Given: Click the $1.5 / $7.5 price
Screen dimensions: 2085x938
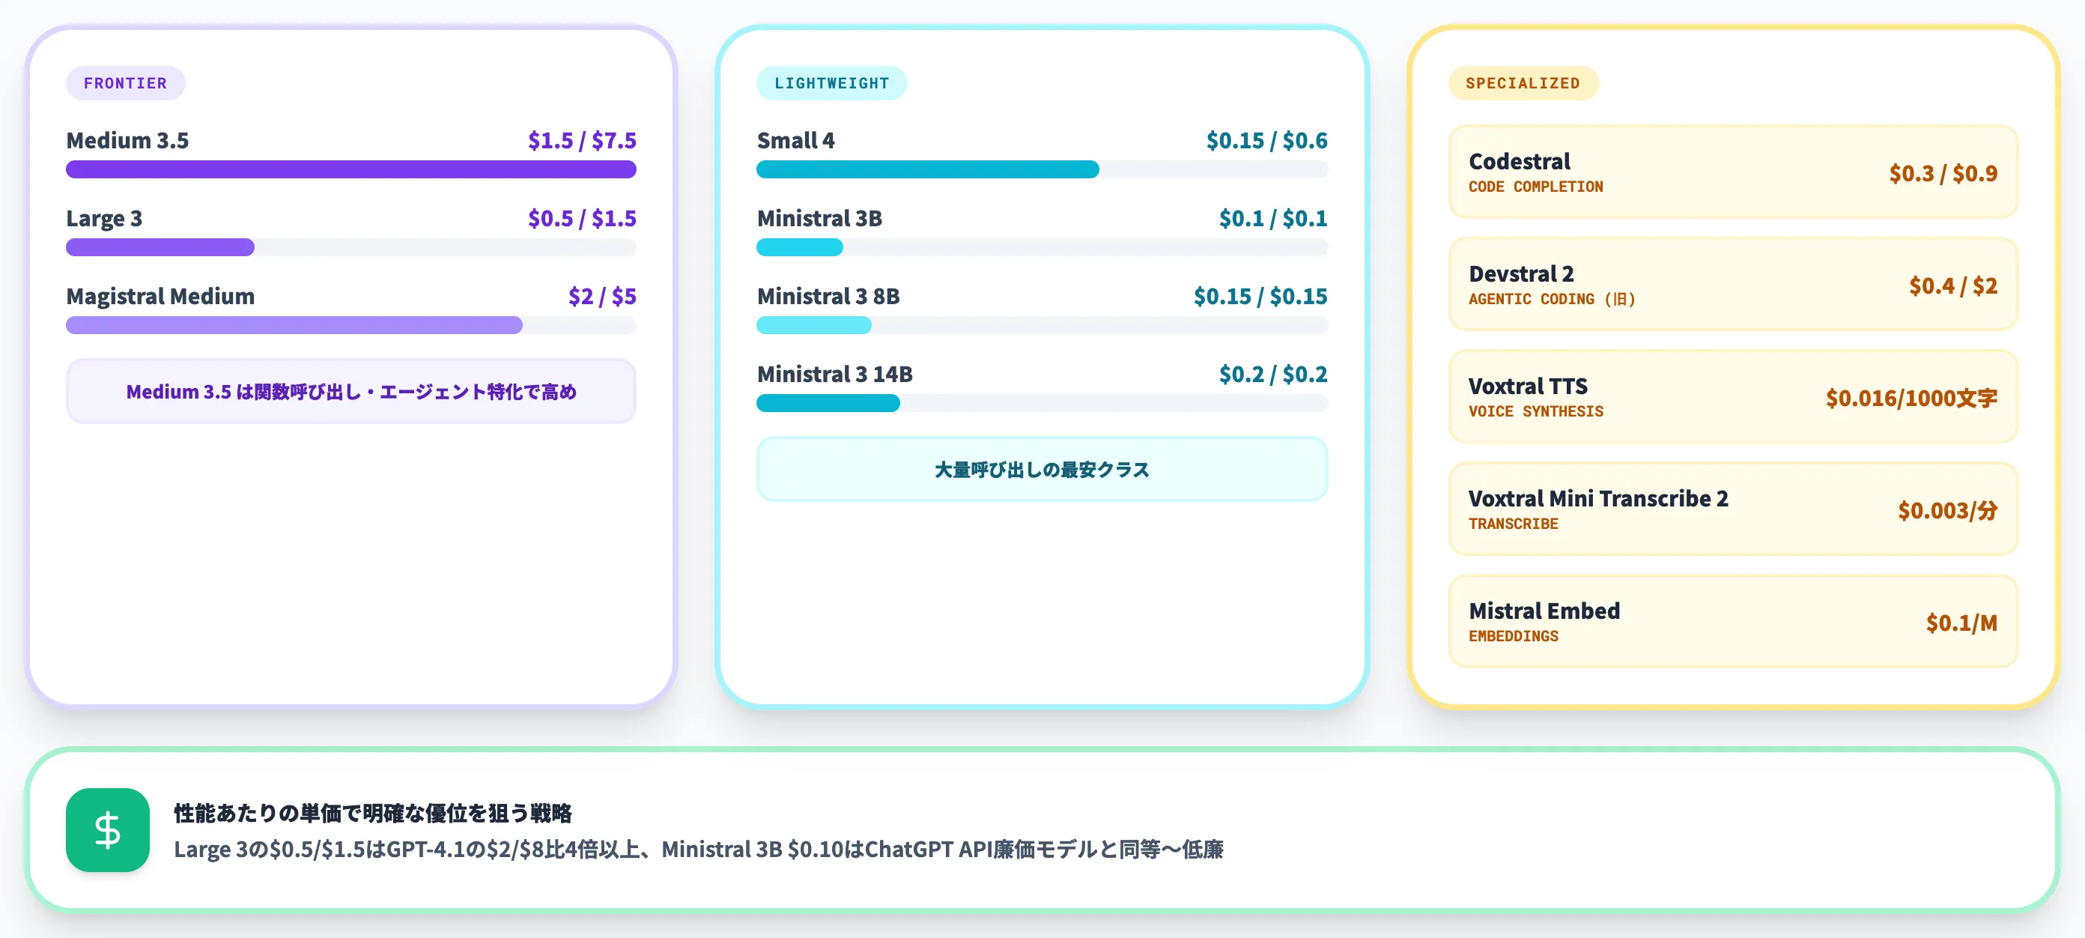Looking at the screenshot, I should [x=582, y=140].
